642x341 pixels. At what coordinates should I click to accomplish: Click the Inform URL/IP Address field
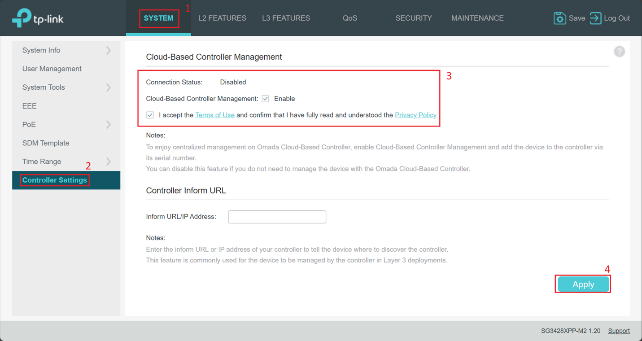pyautogui.click(x=277, y=217)
